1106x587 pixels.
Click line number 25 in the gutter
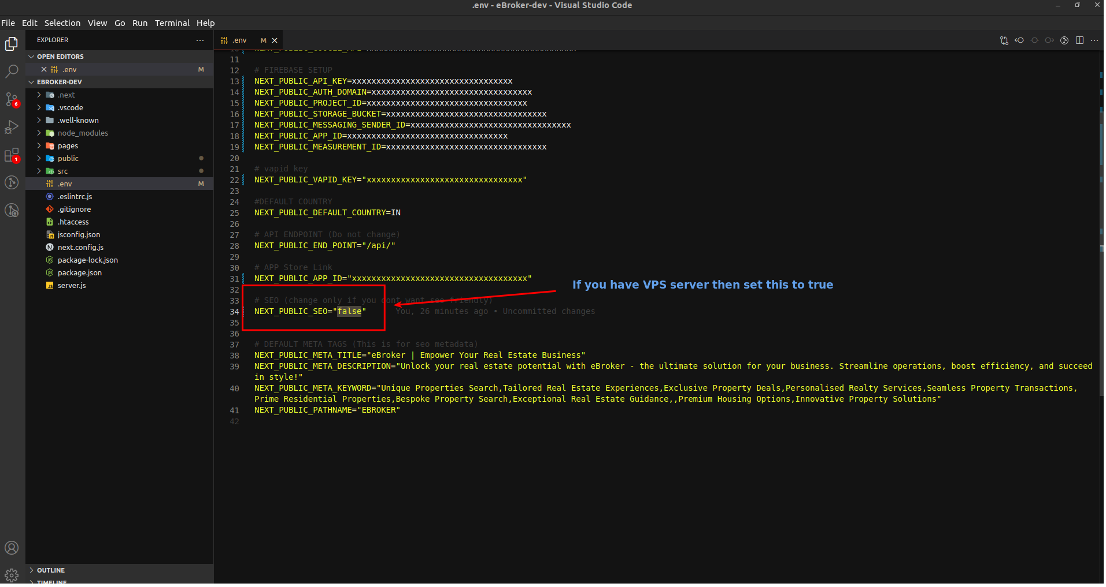234,213
